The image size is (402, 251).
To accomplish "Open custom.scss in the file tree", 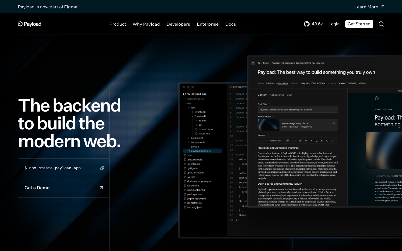I will [204, 129].
